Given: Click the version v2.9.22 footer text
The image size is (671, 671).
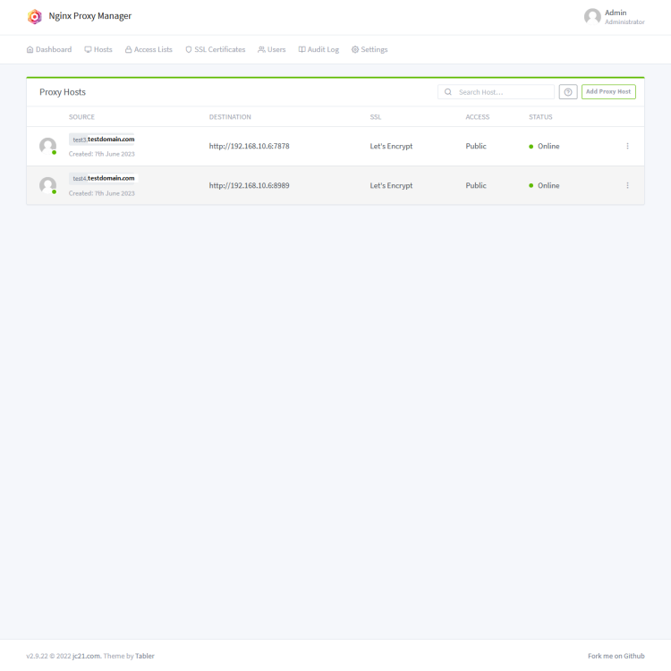Looking at the screenshot, I should [x=38, y=656].
